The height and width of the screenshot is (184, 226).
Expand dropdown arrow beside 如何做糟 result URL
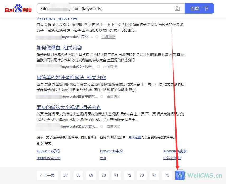pyautogui.click(x=98, y=67)
